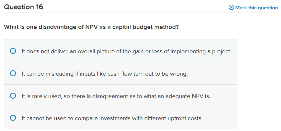Click the question text about NPV disadvantage
The width and height of the screenshot is (281, 131).
coord(91,27)
